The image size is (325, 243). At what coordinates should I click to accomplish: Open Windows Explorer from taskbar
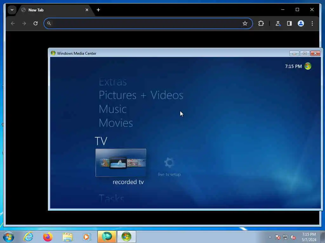click(68, 237)
